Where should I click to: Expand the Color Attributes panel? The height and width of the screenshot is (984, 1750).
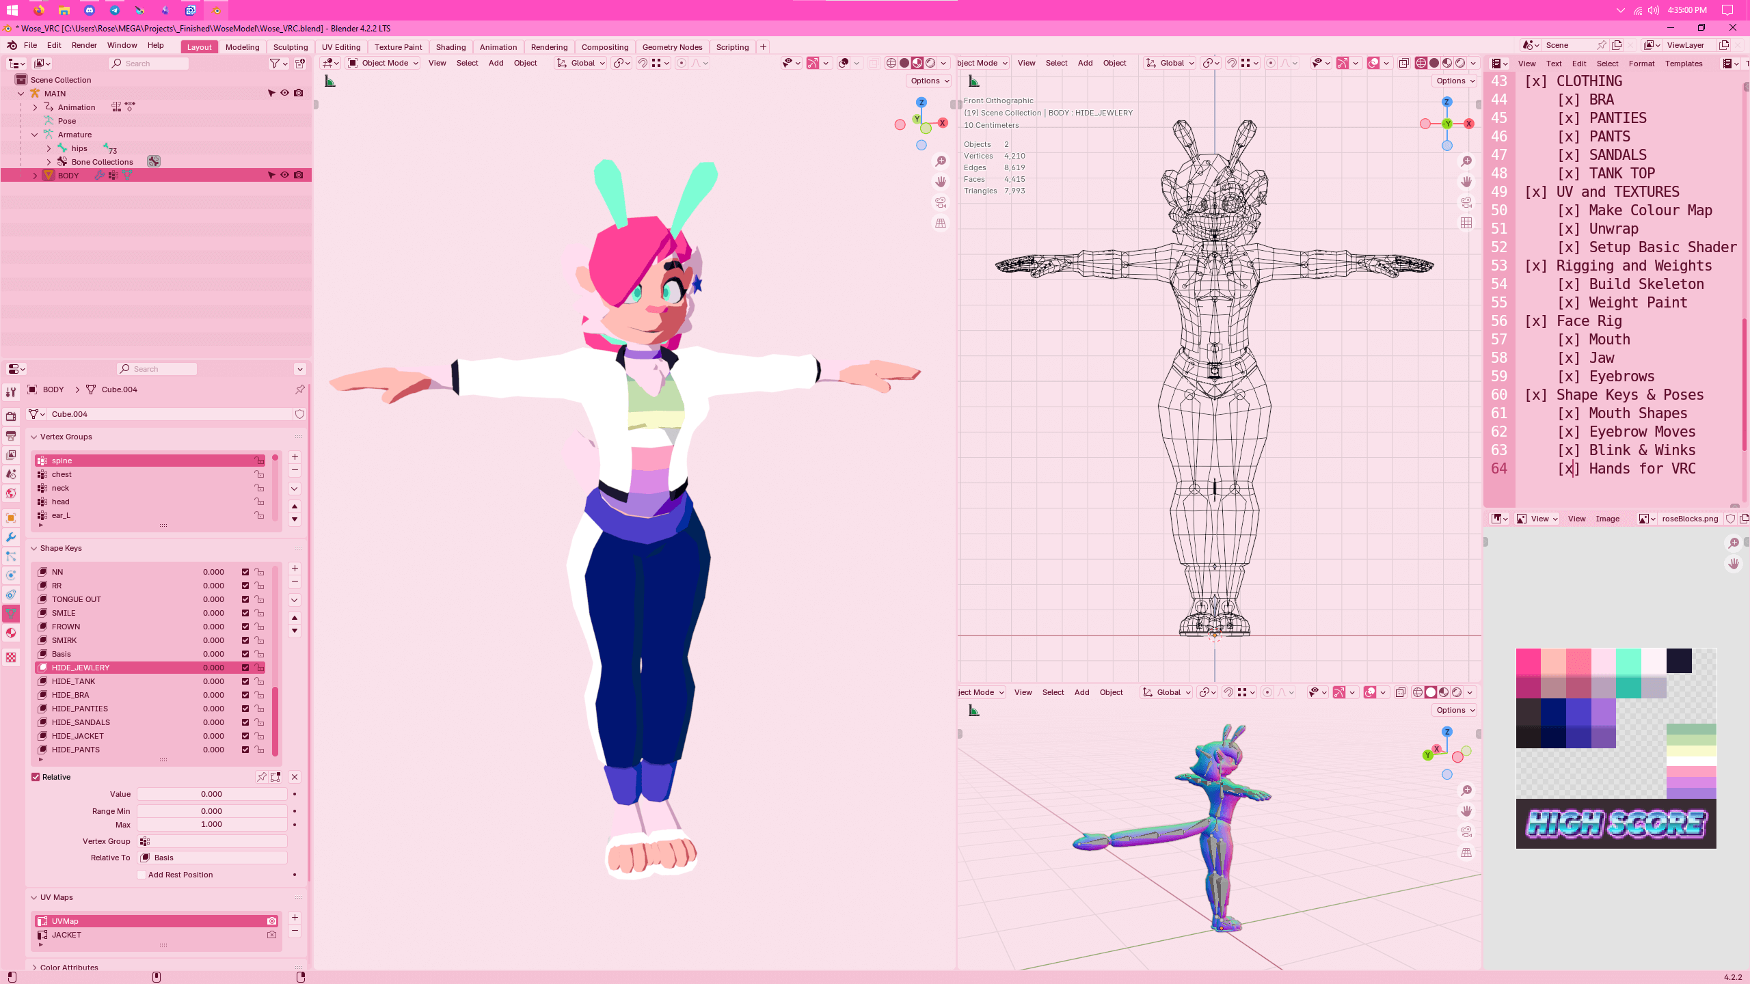[33, 967]
